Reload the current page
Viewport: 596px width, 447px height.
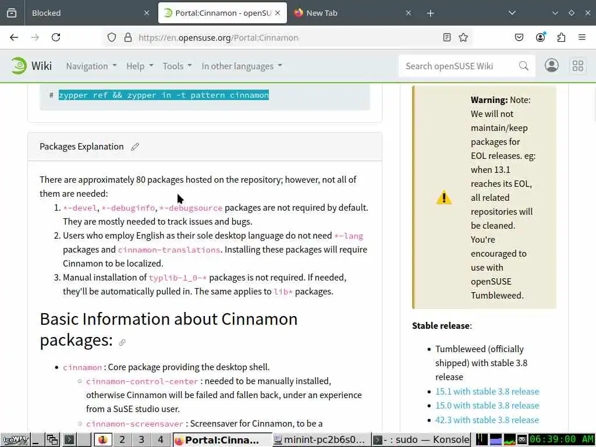[56, 37]
